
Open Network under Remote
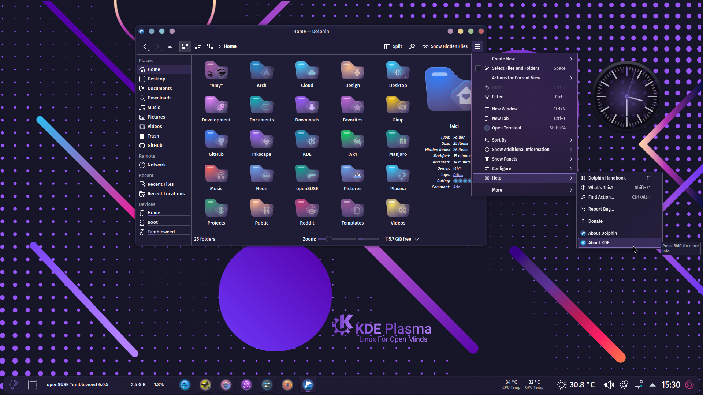164,165
